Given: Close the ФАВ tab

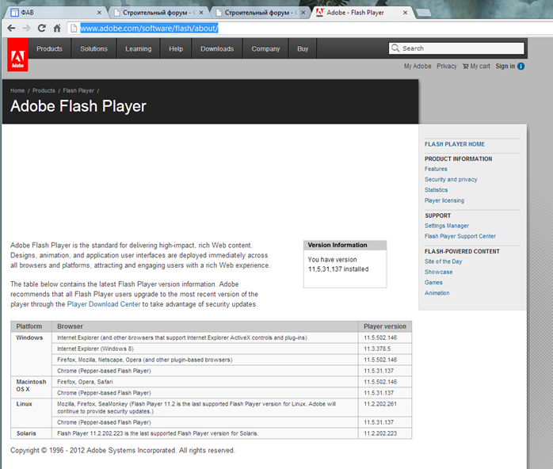Looking at the screenshot, I should (100, 13).
